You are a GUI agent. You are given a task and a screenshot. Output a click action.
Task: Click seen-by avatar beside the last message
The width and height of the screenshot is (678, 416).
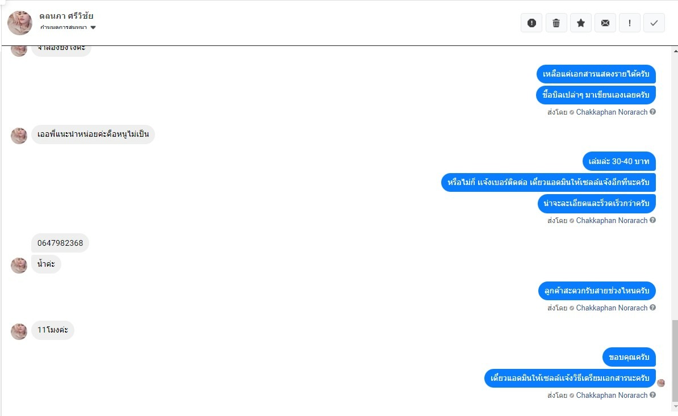tap(661, 383)
